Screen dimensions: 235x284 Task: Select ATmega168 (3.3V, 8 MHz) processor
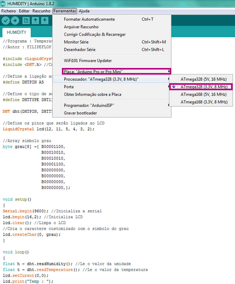coord(201,102)
